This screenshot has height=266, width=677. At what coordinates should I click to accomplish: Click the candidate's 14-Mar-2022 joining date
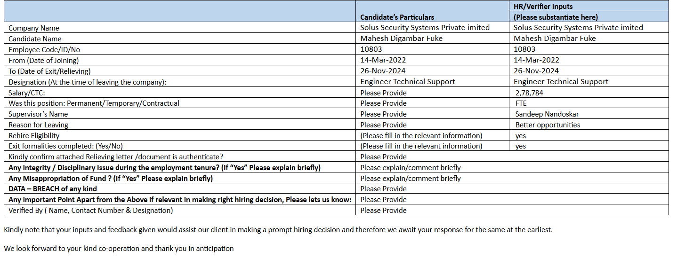383,60
